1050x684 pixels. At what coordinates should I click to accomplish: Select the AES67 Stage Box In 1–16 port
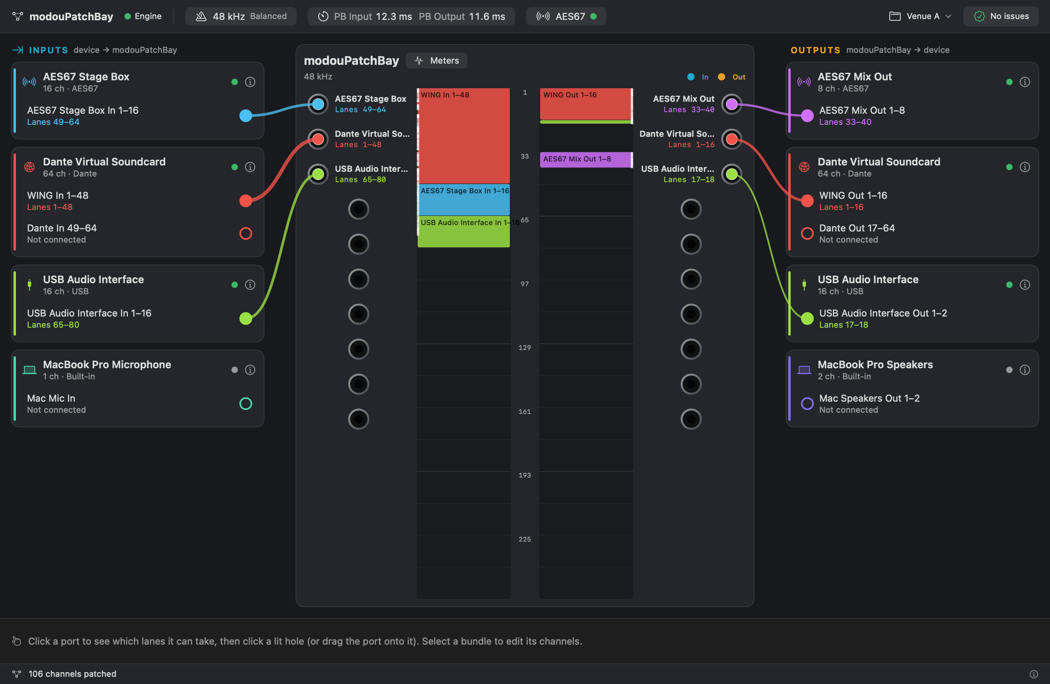(x=246, y=116)
